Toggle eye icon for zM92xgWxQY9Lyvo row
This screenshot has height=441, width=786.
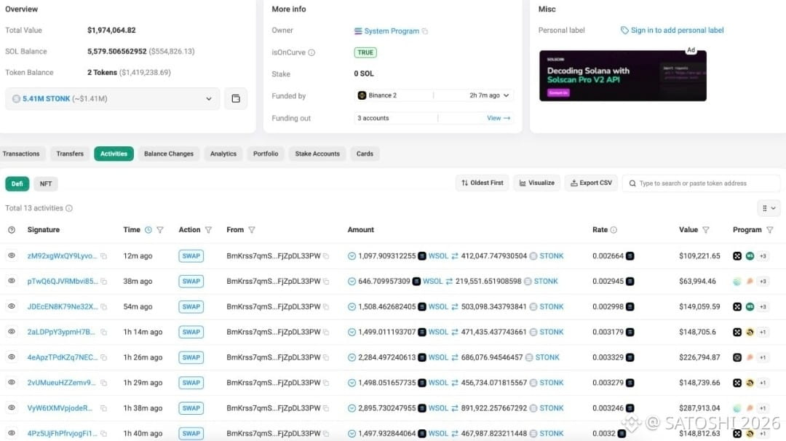coord(12,255)
